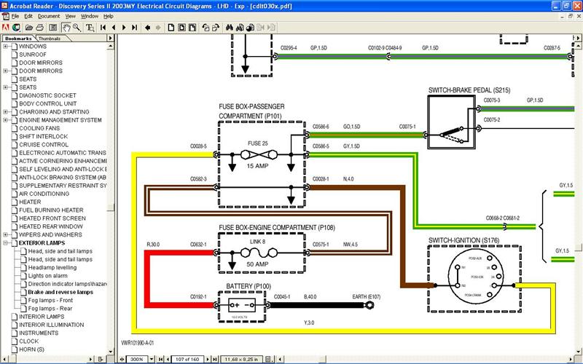Go to first page using toolbar
This screenshot has height=364, width=583.
103,28
